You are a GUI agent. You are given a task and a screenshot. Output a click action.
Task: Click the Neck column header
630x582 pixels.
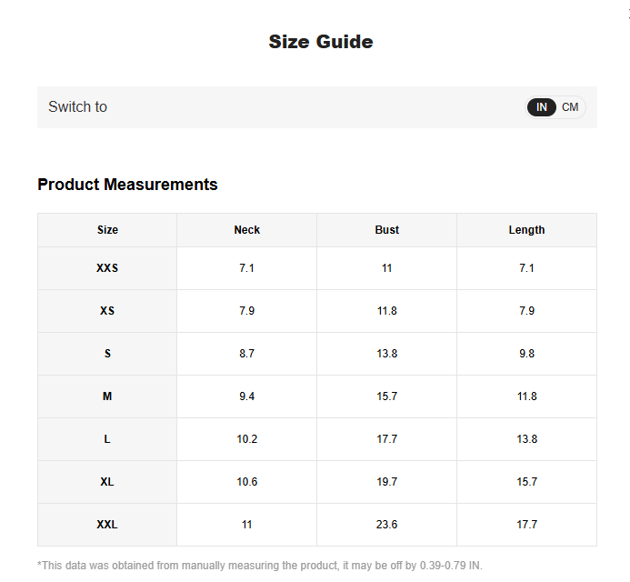tap(247, 230)
